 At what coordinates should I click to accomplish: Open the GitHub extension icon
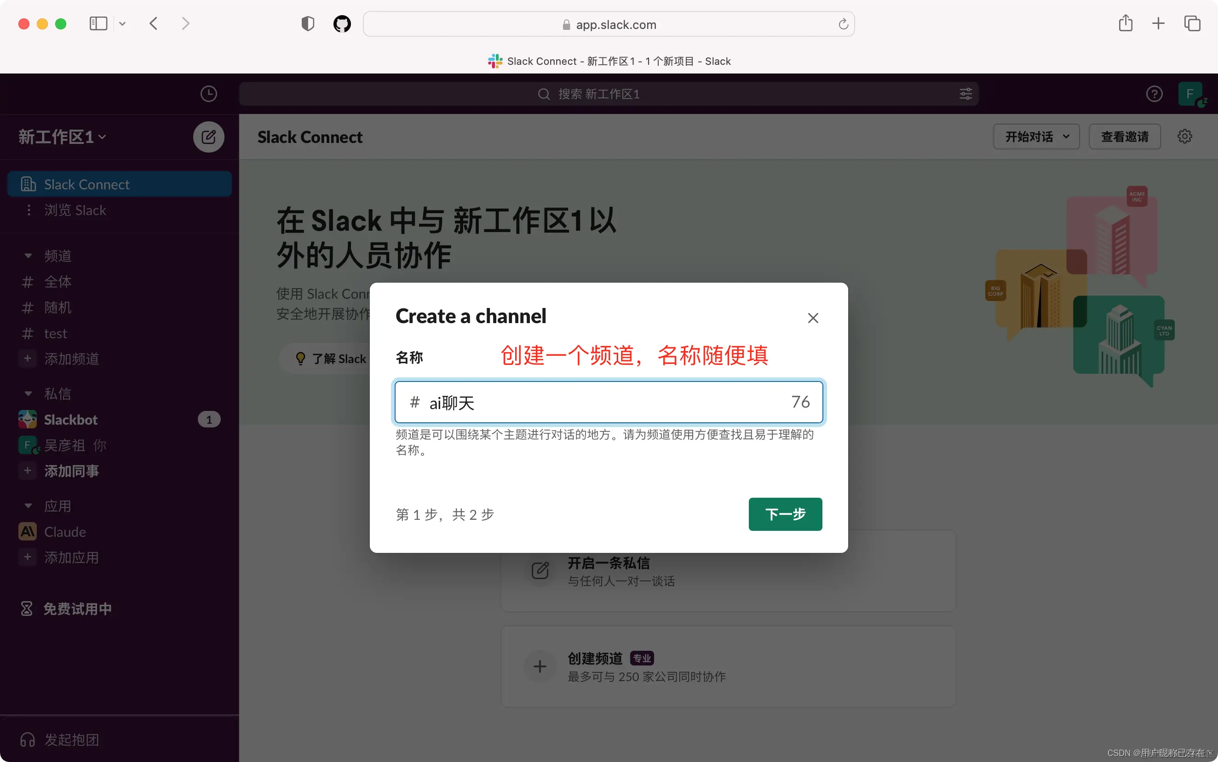coord(342,24)
